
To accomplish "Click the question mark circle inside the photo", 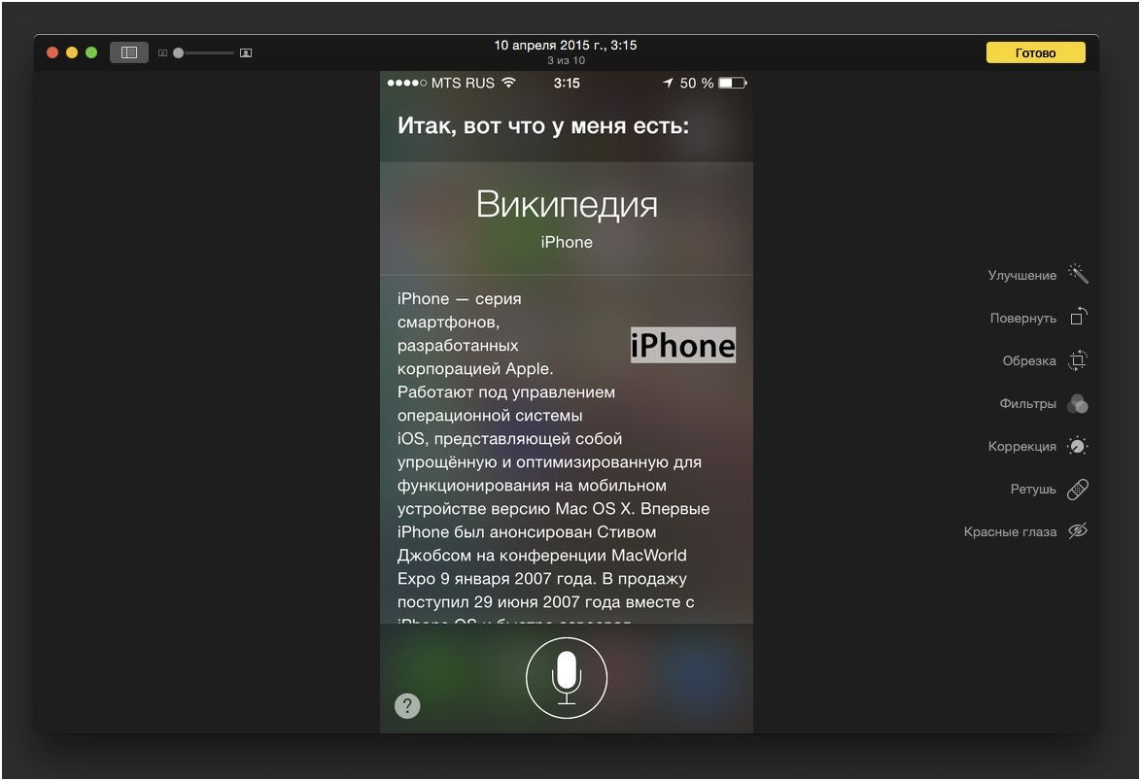I will [x=407, y=706].
